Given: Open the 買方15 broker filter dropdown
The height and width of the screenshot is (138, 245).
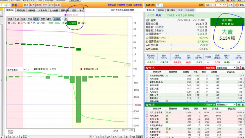Looking at the screenshot, I should pyautogui.click(x=226, y=68).
